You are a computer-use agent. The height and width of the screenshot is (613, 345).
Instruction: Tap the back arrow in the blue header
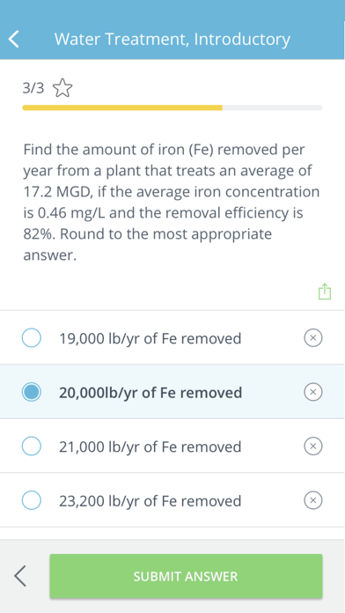14,40
